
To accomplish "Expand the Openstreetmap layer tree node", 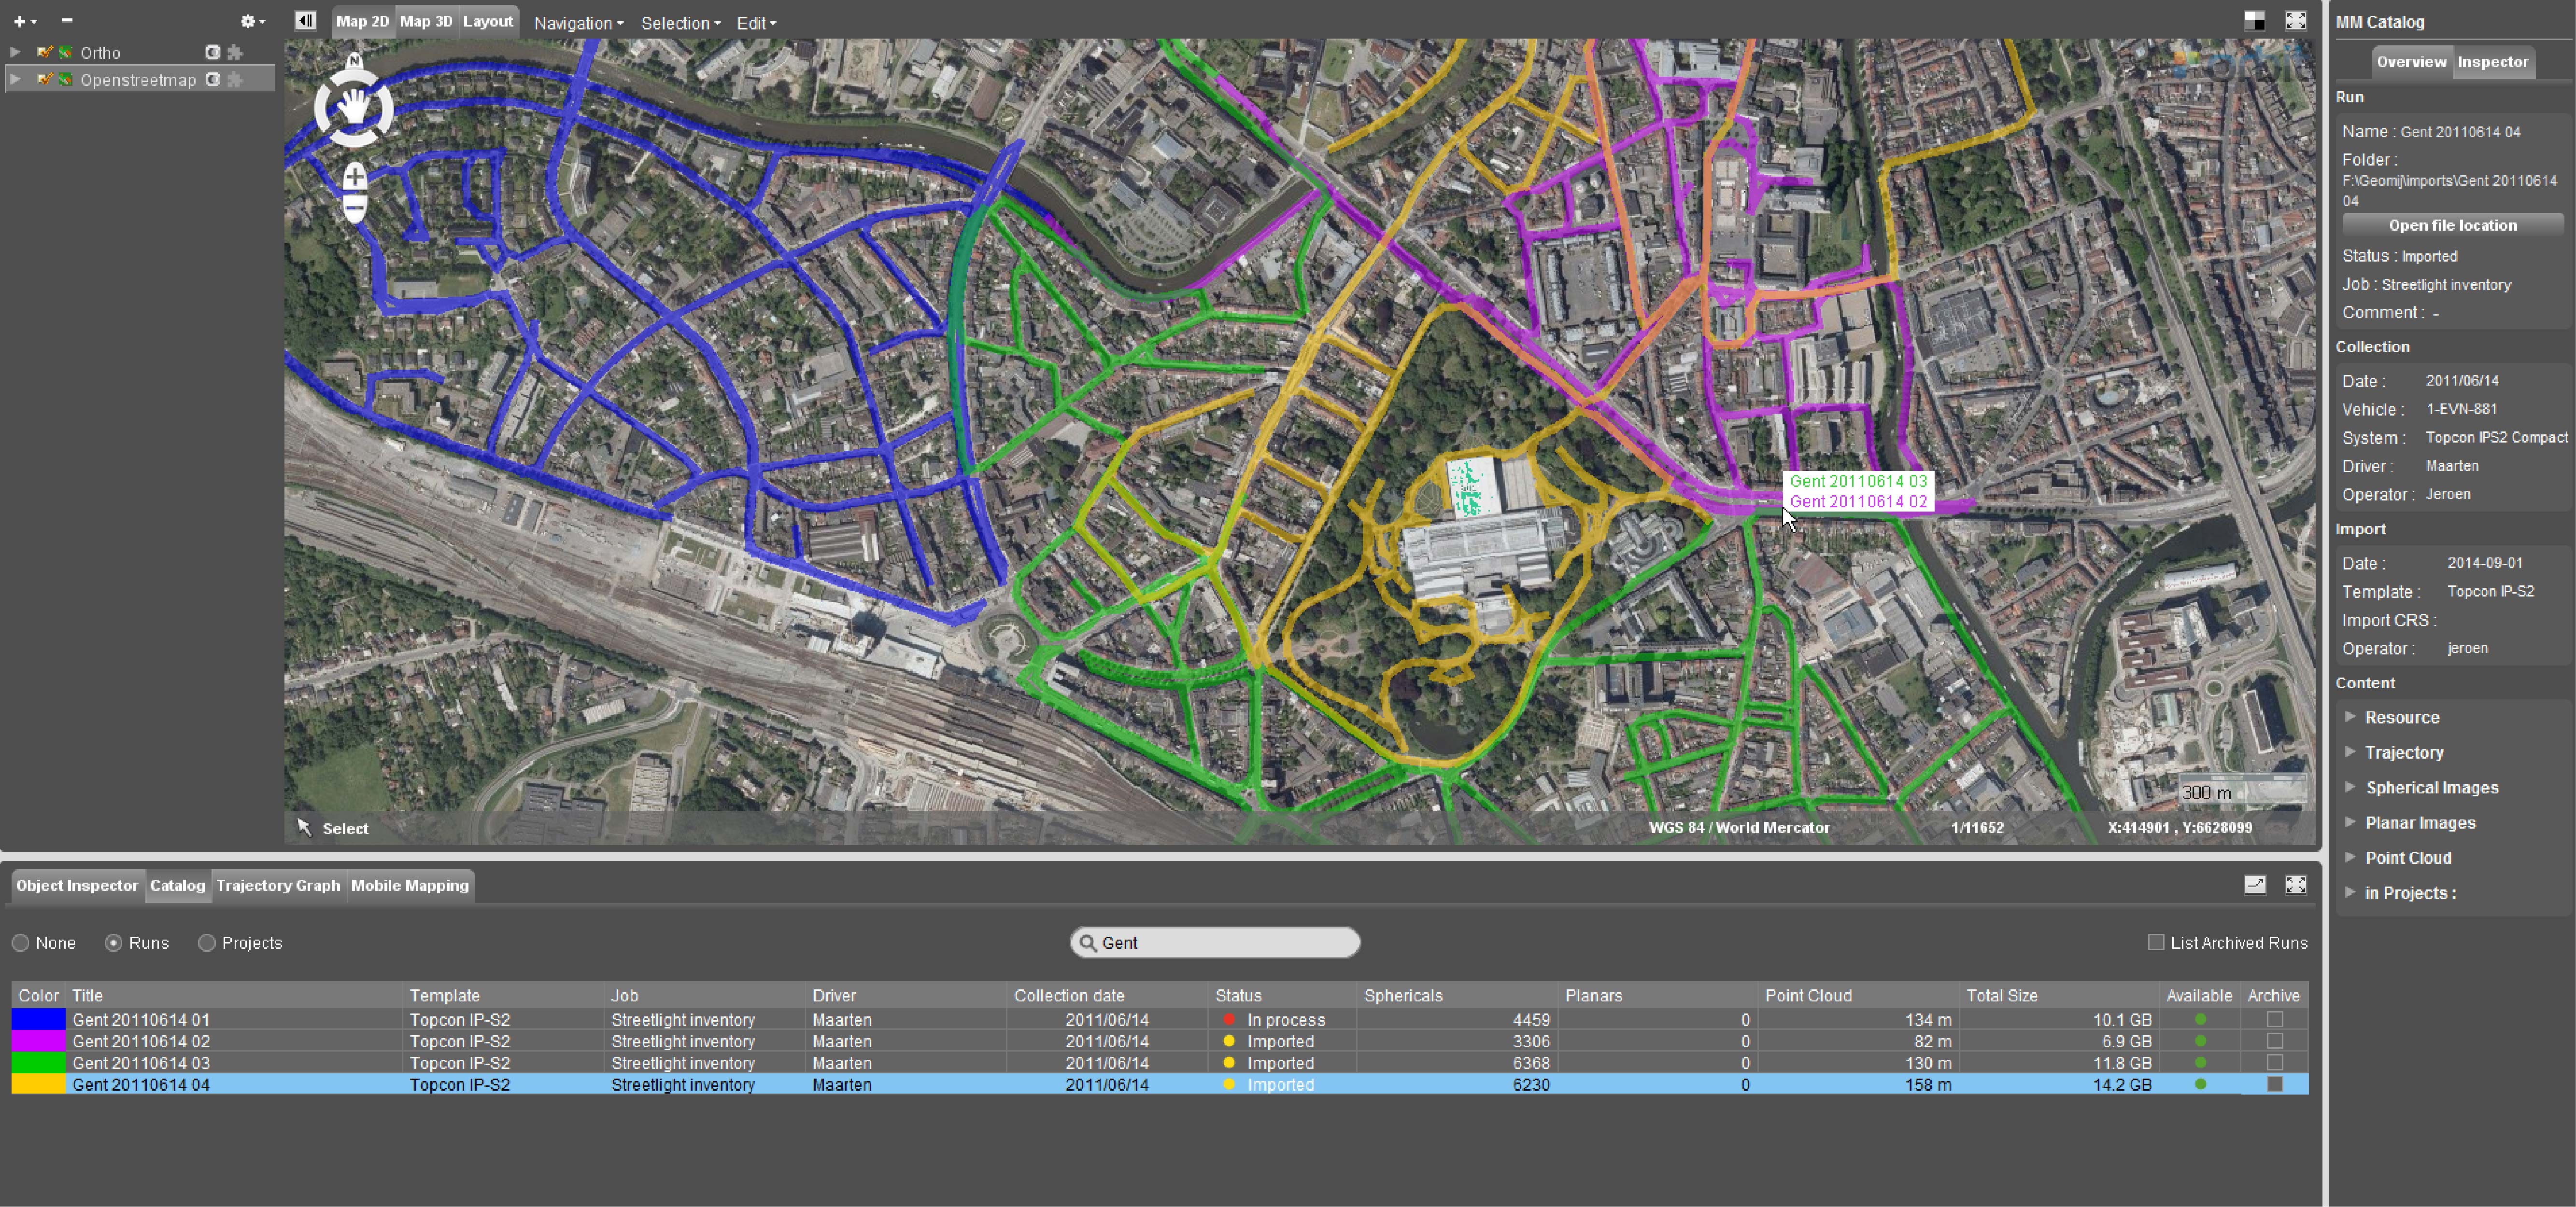I will point(15,79).
